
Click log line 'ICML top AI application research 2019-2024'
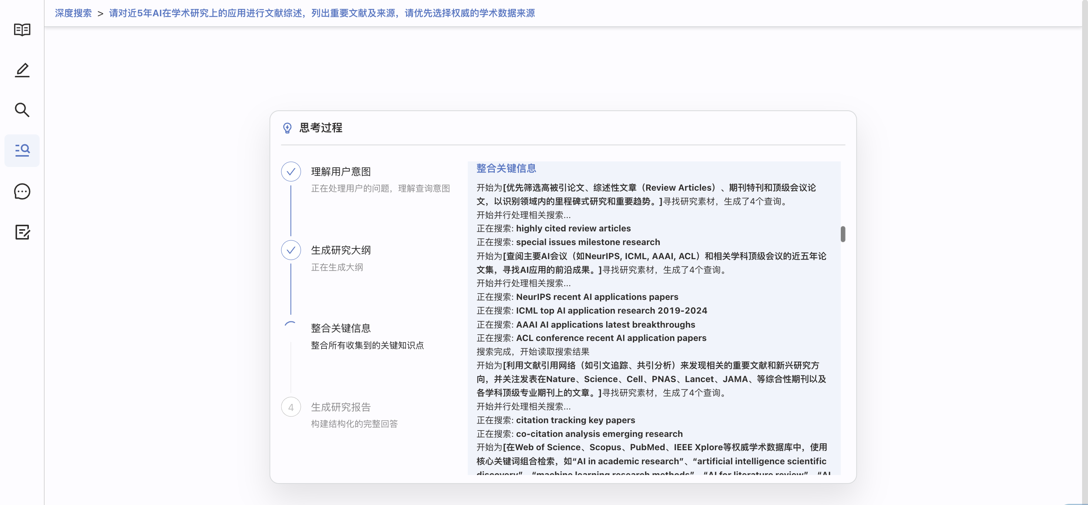(592, 311)
